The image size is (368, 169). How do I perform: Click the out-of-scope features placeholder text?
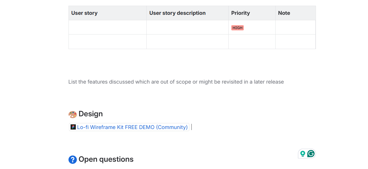(x=176, y=82)
